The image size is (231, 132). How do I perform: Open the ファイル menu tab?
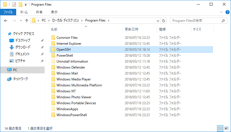click(x=8, y=12)
